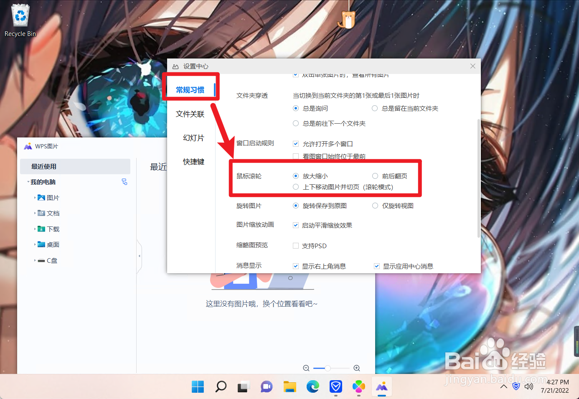Select 仅旋转视图 radio option
The image size is (579, 399).
coord(375,206)
